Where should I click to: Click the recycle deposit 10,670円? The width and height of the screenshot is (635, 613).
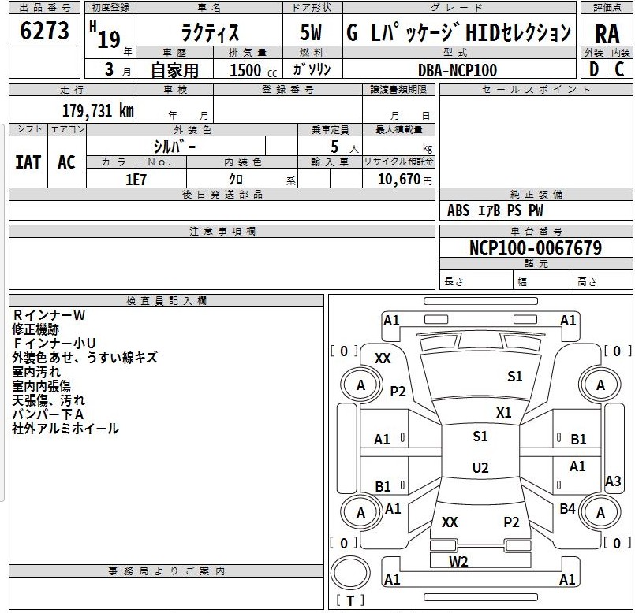tap(405, 179)
